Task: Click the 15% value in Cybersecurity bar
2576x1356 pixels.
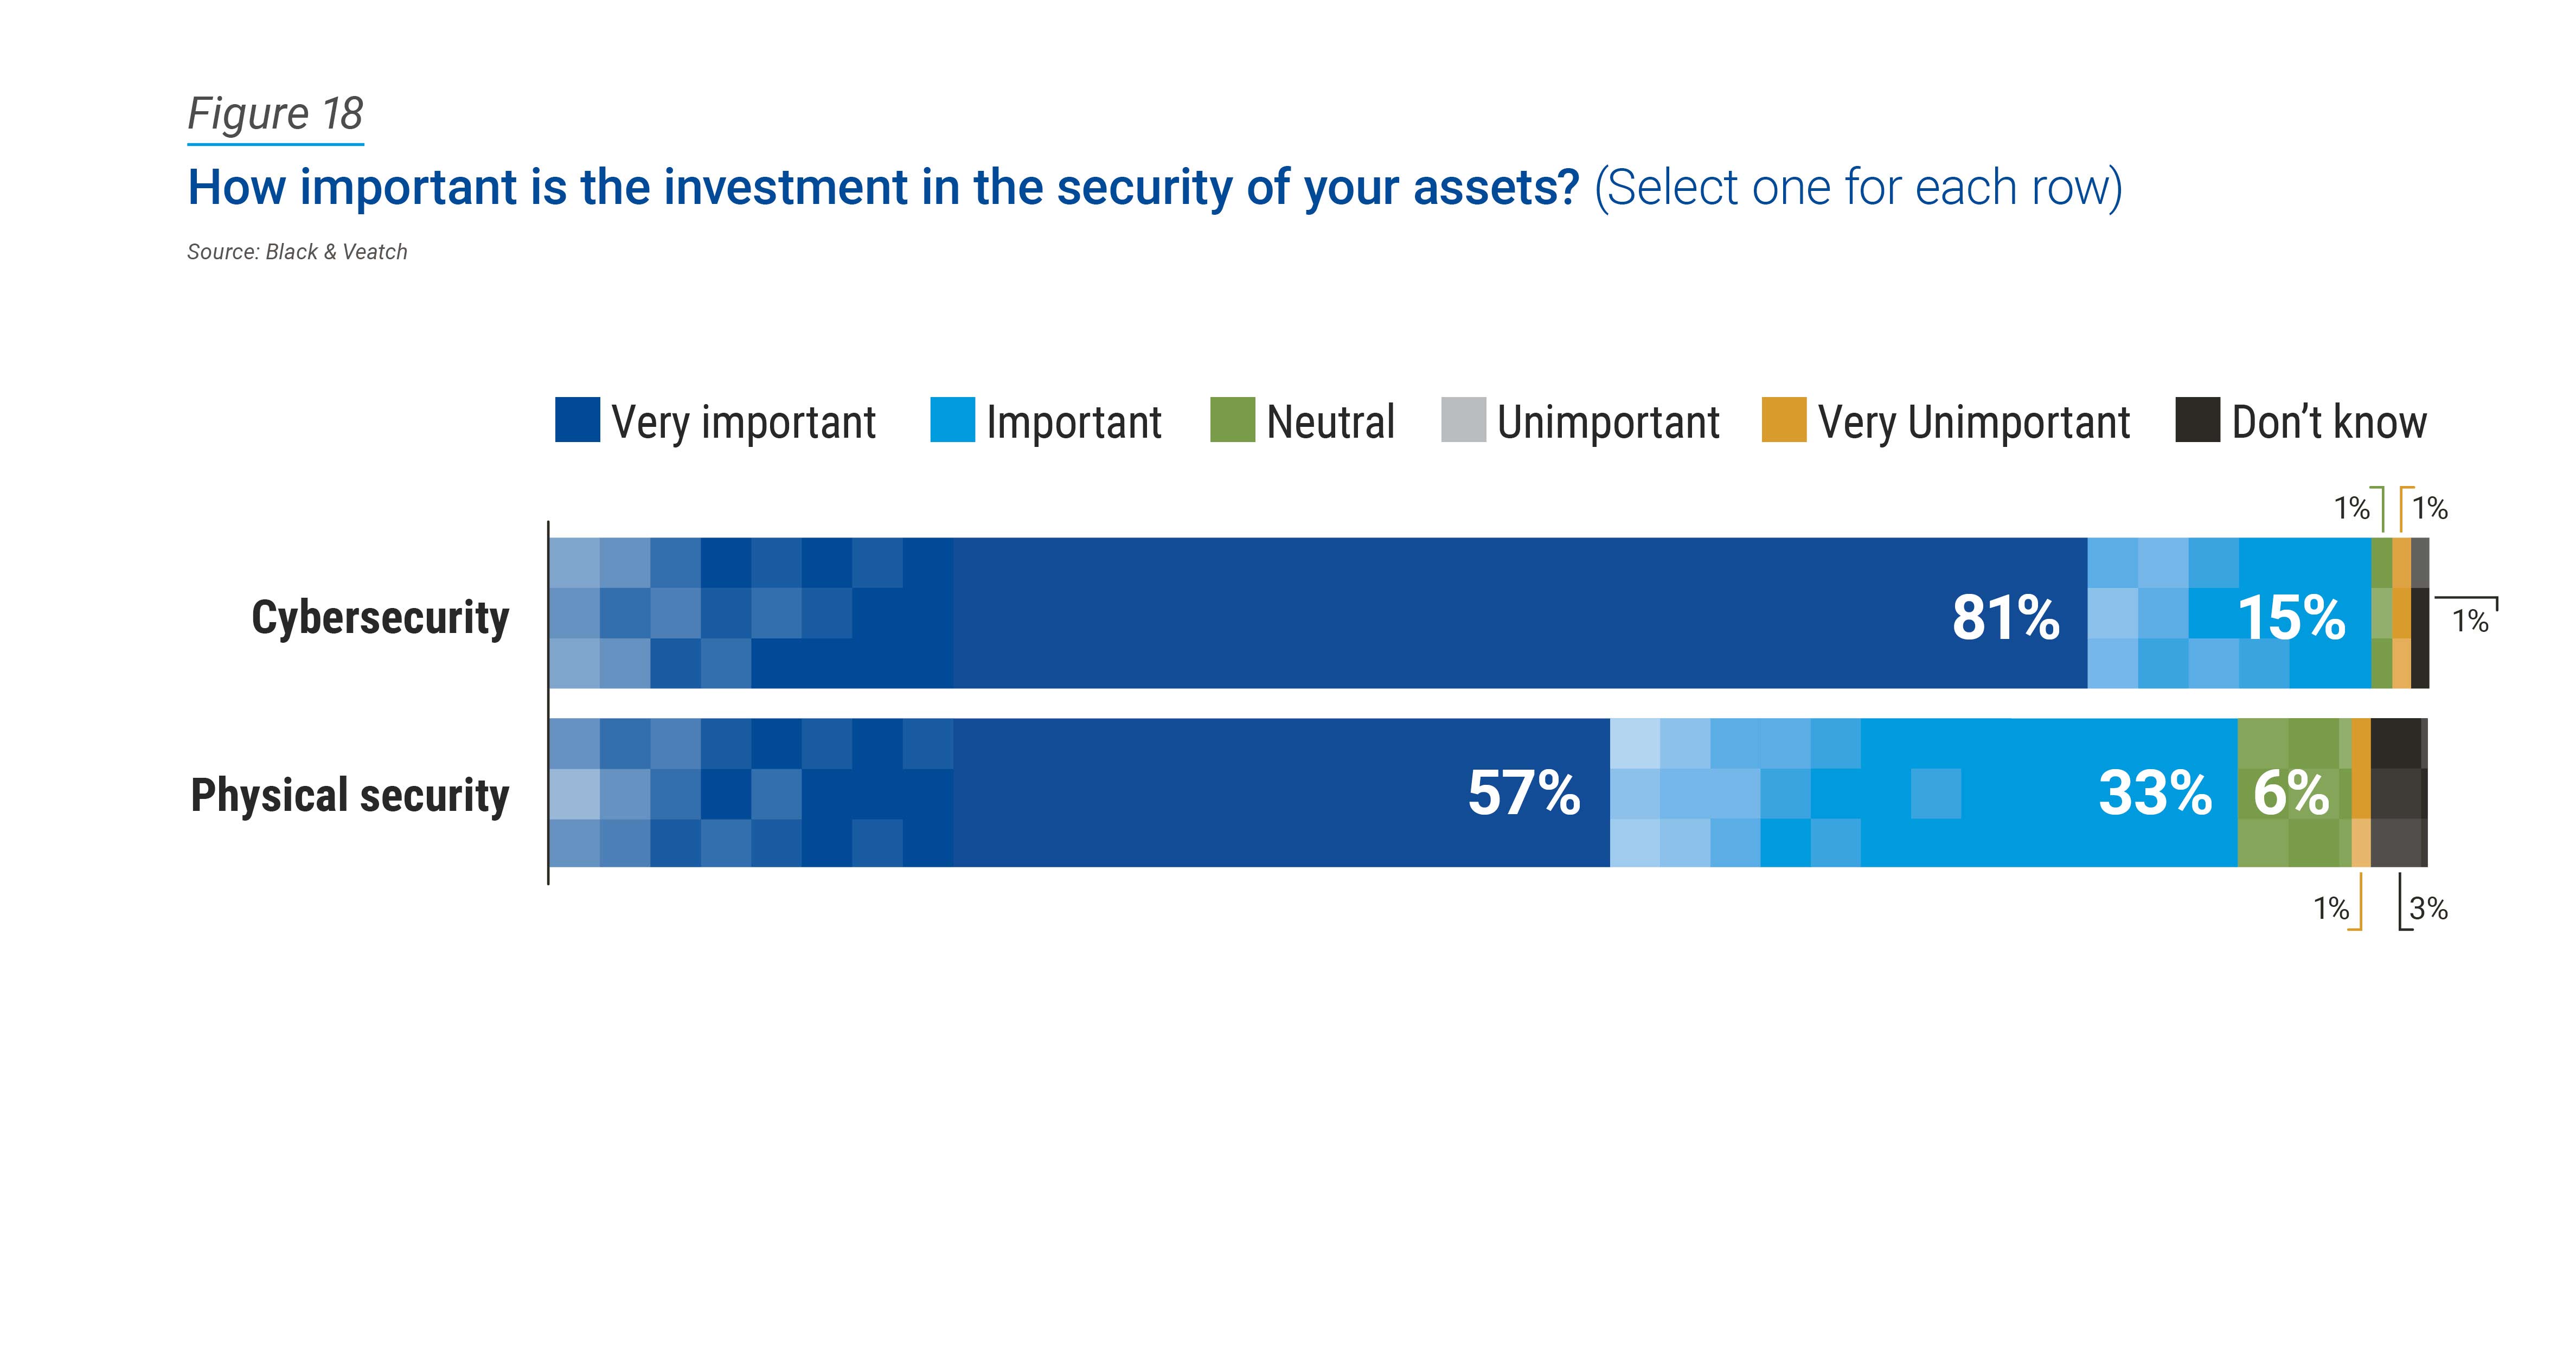Action: coord(2291,617)
